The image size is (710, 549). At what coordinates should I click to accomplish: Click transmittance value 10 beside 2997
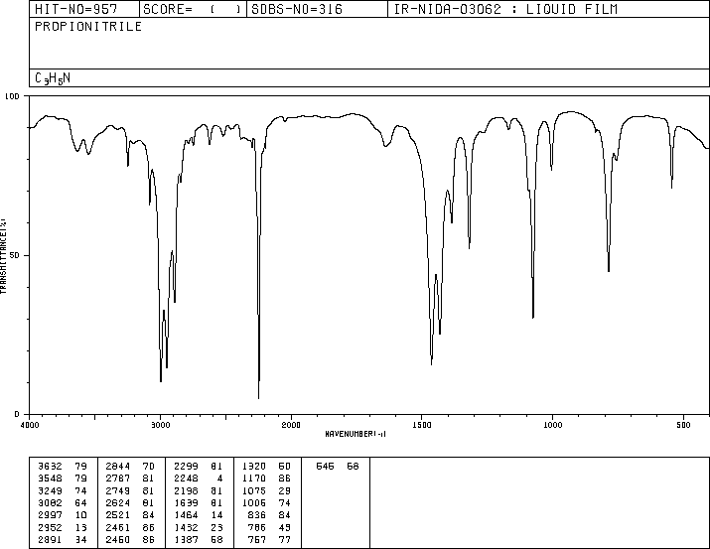[81, 515]
